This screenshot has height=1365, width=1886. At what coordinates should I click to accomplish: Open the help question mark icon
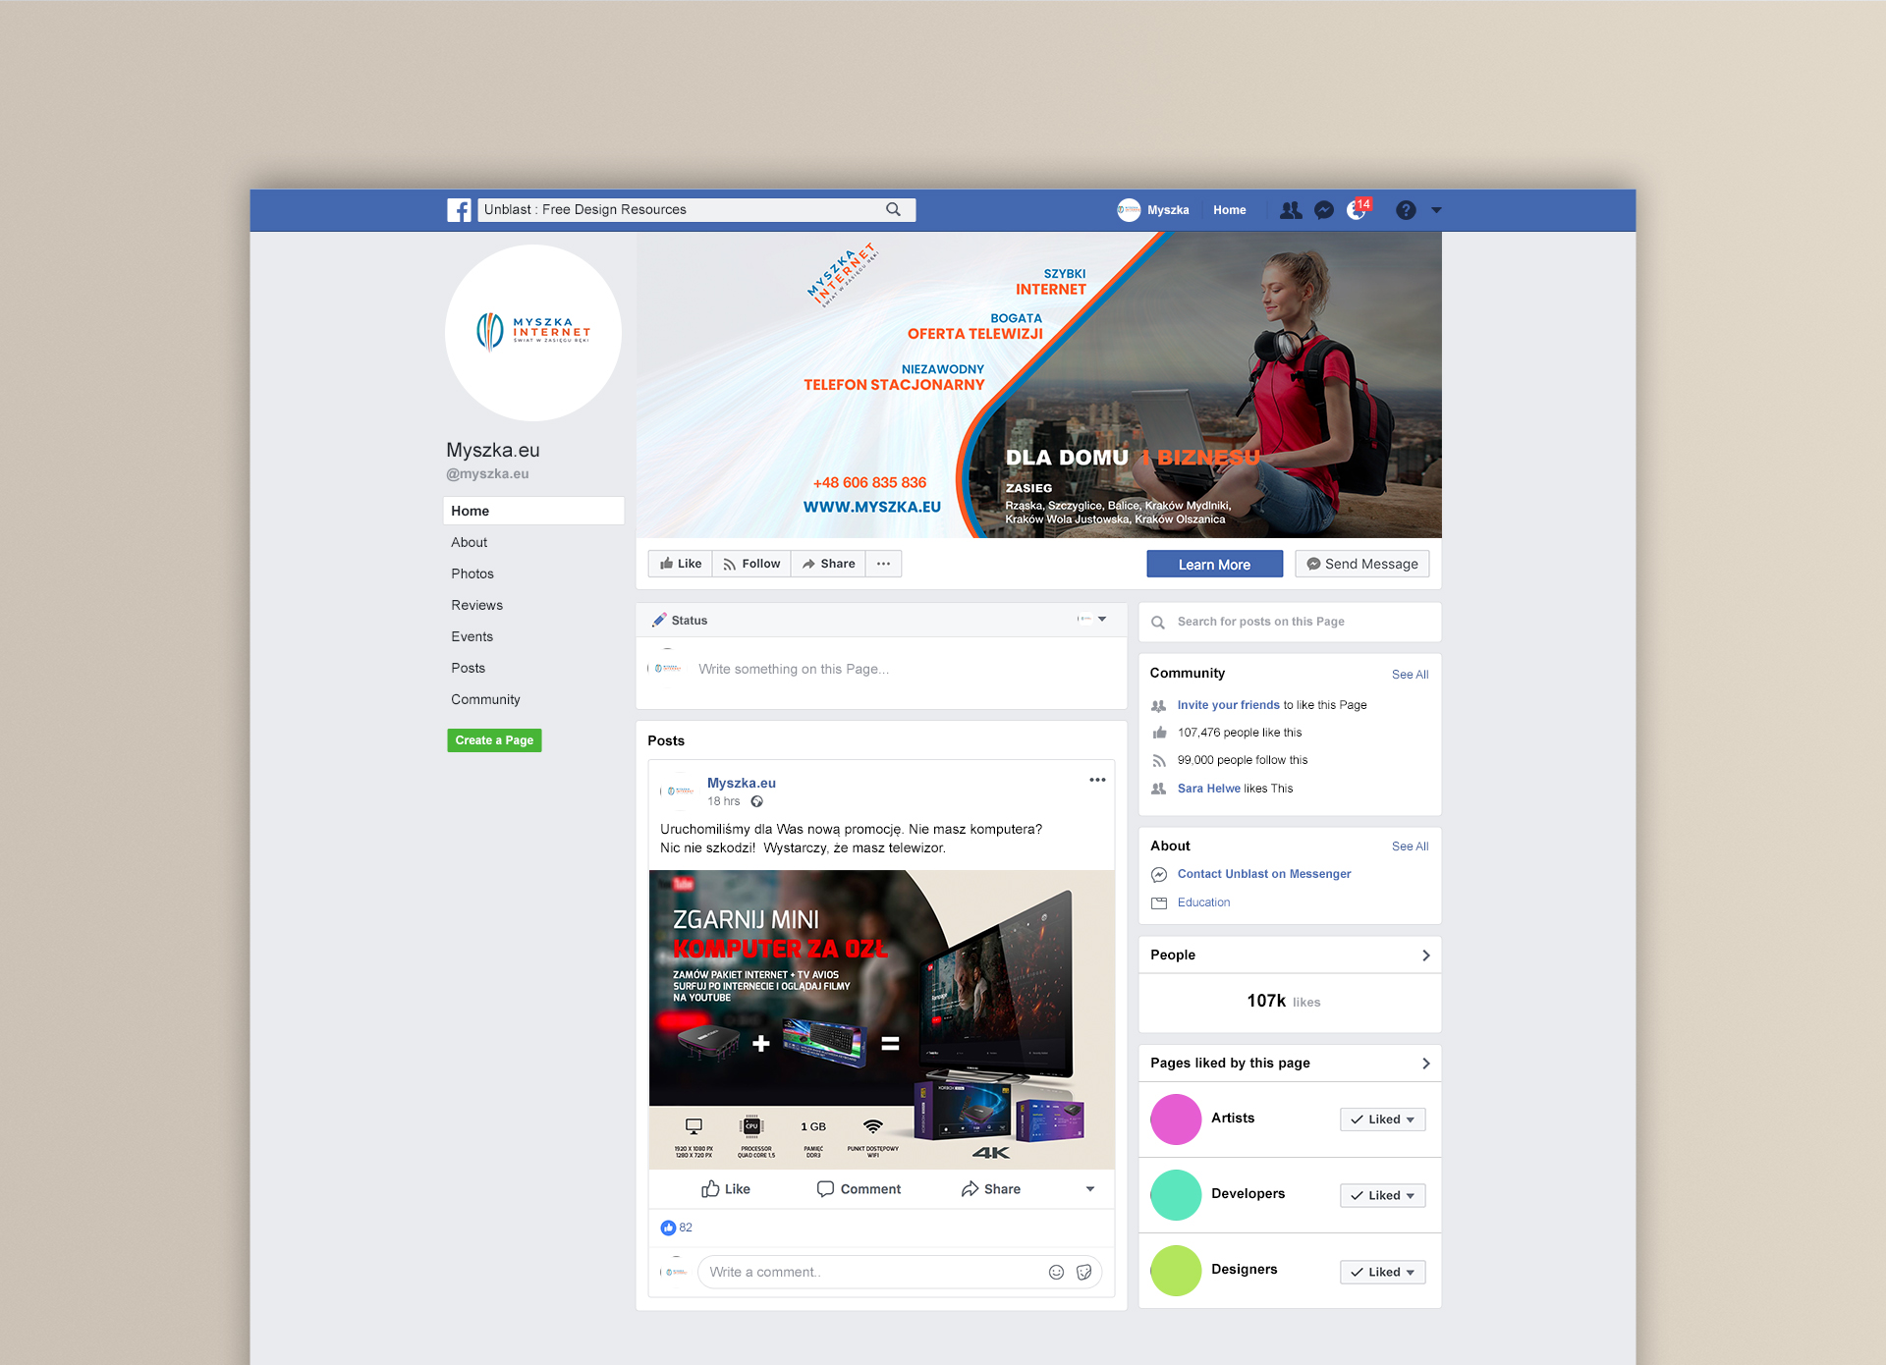[1406, 210]
